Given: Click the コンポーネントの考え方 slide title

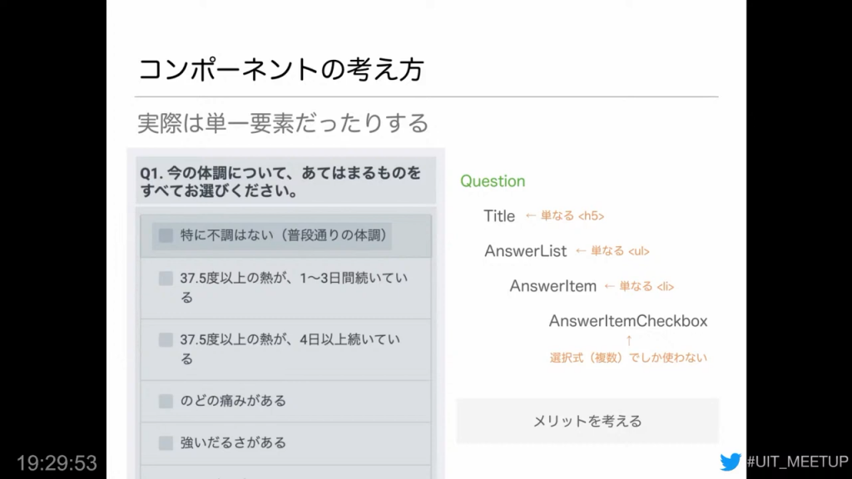Looking at the screenshot, I should [x=281, y=70].
